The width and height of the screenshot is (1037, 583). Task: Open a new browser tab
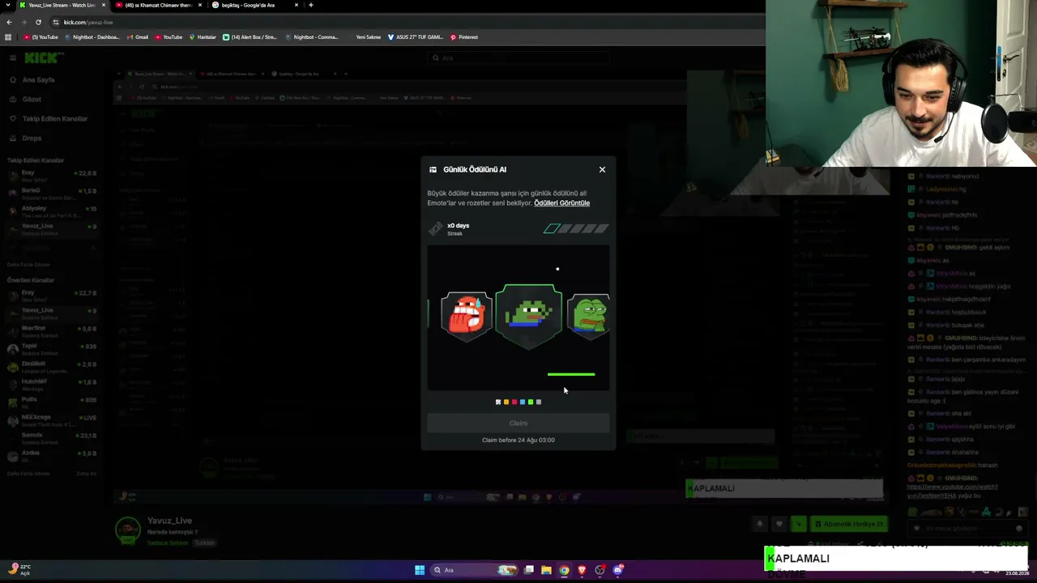coord(310,5)
